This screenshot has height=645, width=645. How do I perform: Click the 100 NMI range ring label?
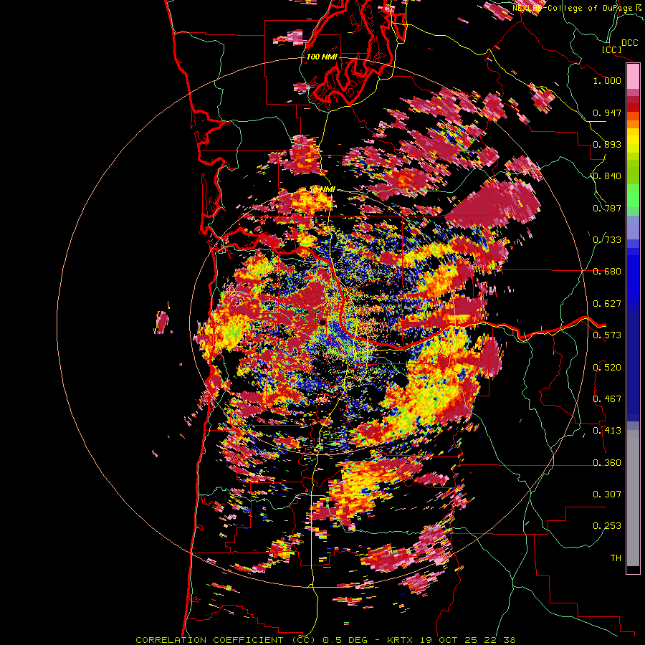(322, 57)
